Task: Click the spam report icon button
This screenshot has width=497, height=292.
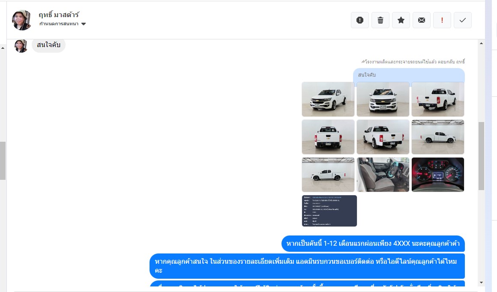Action: point(360,20)
